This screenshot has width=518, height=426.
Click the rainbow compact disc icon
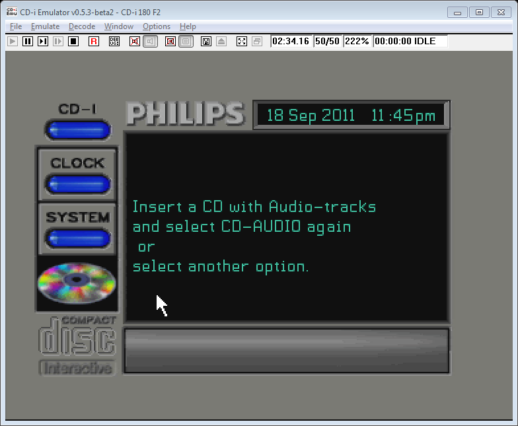[77, 283]
